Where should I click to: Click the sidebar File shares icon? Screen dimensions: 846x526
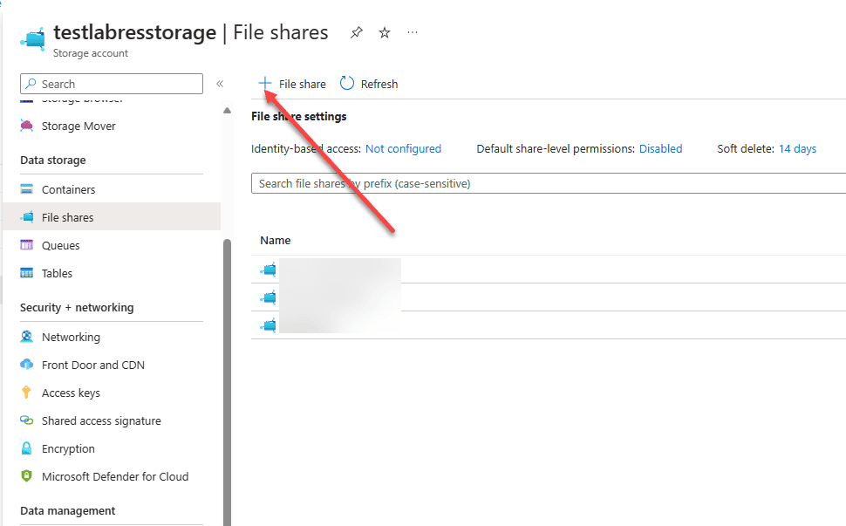(x=26, y=217)
